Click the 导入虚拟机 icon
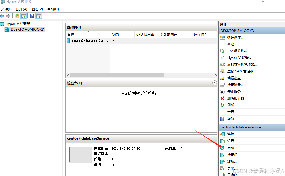The image size is (285, 176). pos(222,51)
